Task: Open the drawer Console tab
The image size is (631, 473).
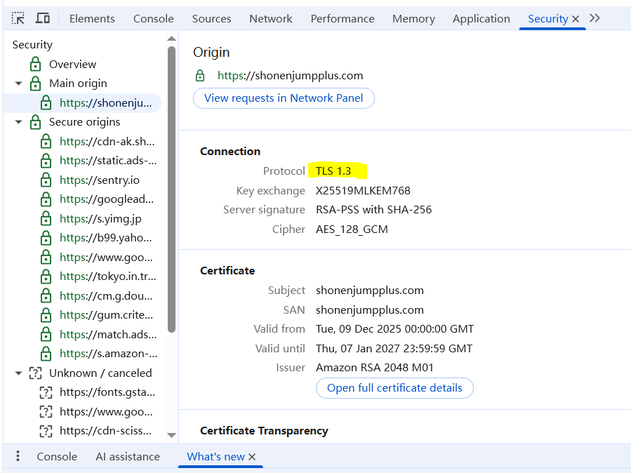Action: point(57,457)
